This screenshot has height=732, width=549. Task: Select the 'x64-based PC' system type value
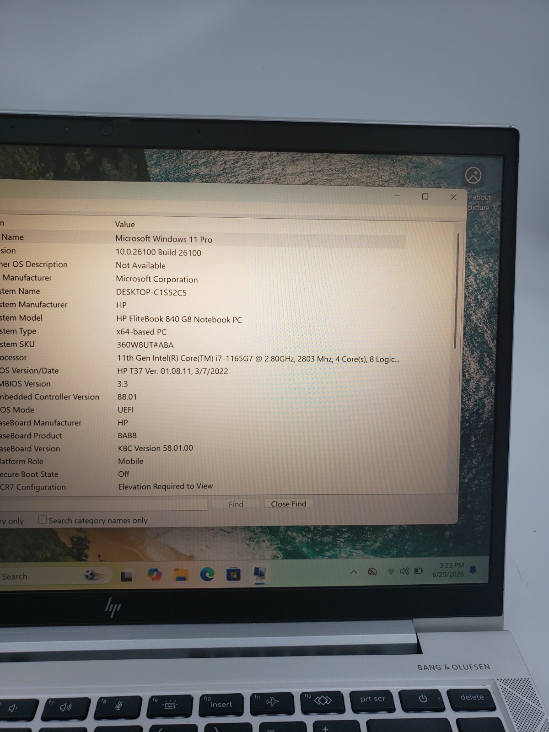pos(141,332)
